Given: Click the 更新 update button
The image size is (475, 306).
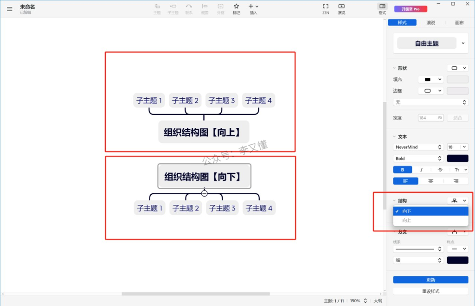Looking at the screenshot, I should [x=430, y=280].
